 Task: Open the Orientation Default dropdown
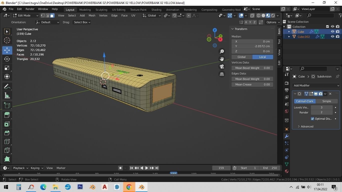pyautogui.click(x=48, y=22)
